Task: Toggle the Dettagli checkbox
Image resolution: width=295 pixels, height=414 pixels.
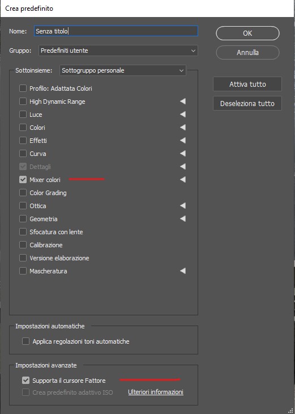Action: point(23,166)
